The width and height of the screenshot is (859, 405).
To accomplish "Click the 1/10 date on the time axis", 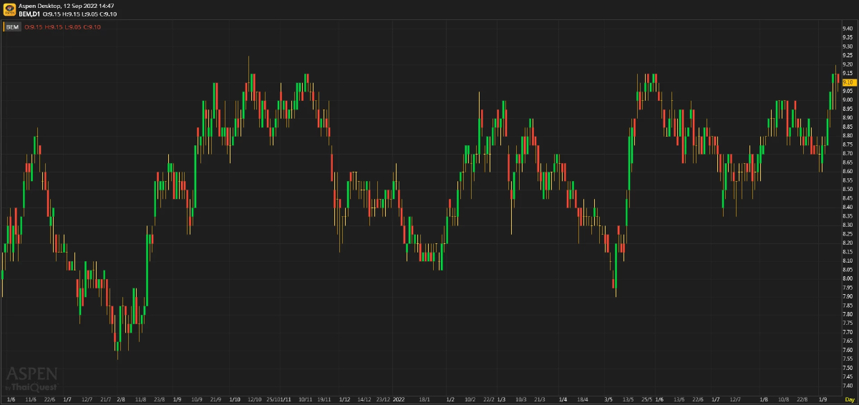I will [233, 399].
